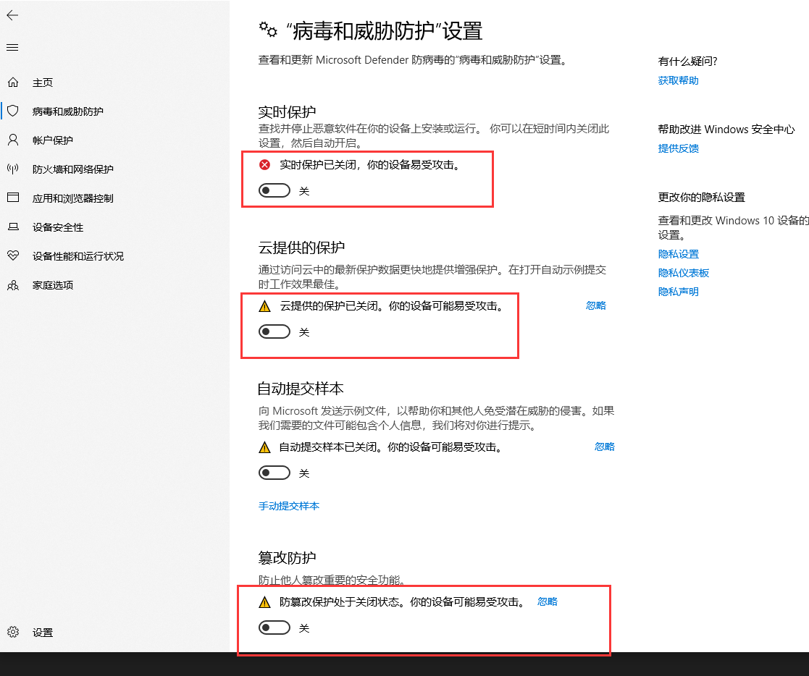The width and height of the screenshot is (809, 676).
Task: Click the 帮助改进 Windows 安全中心 heading
Action: coord(726,130)
